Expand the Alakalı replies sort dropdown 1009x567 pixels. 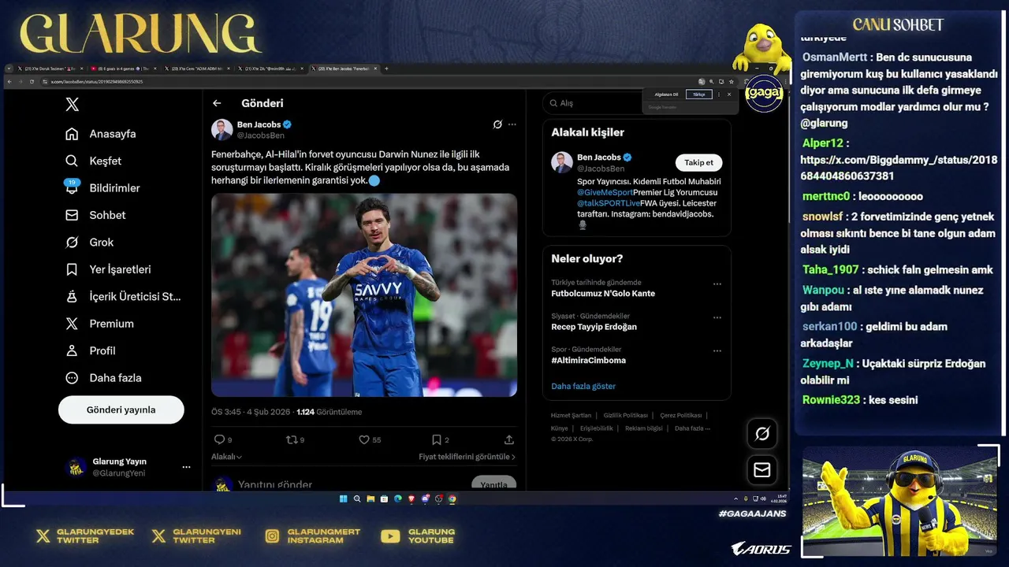pyautogui.click(x=226, y=457)
